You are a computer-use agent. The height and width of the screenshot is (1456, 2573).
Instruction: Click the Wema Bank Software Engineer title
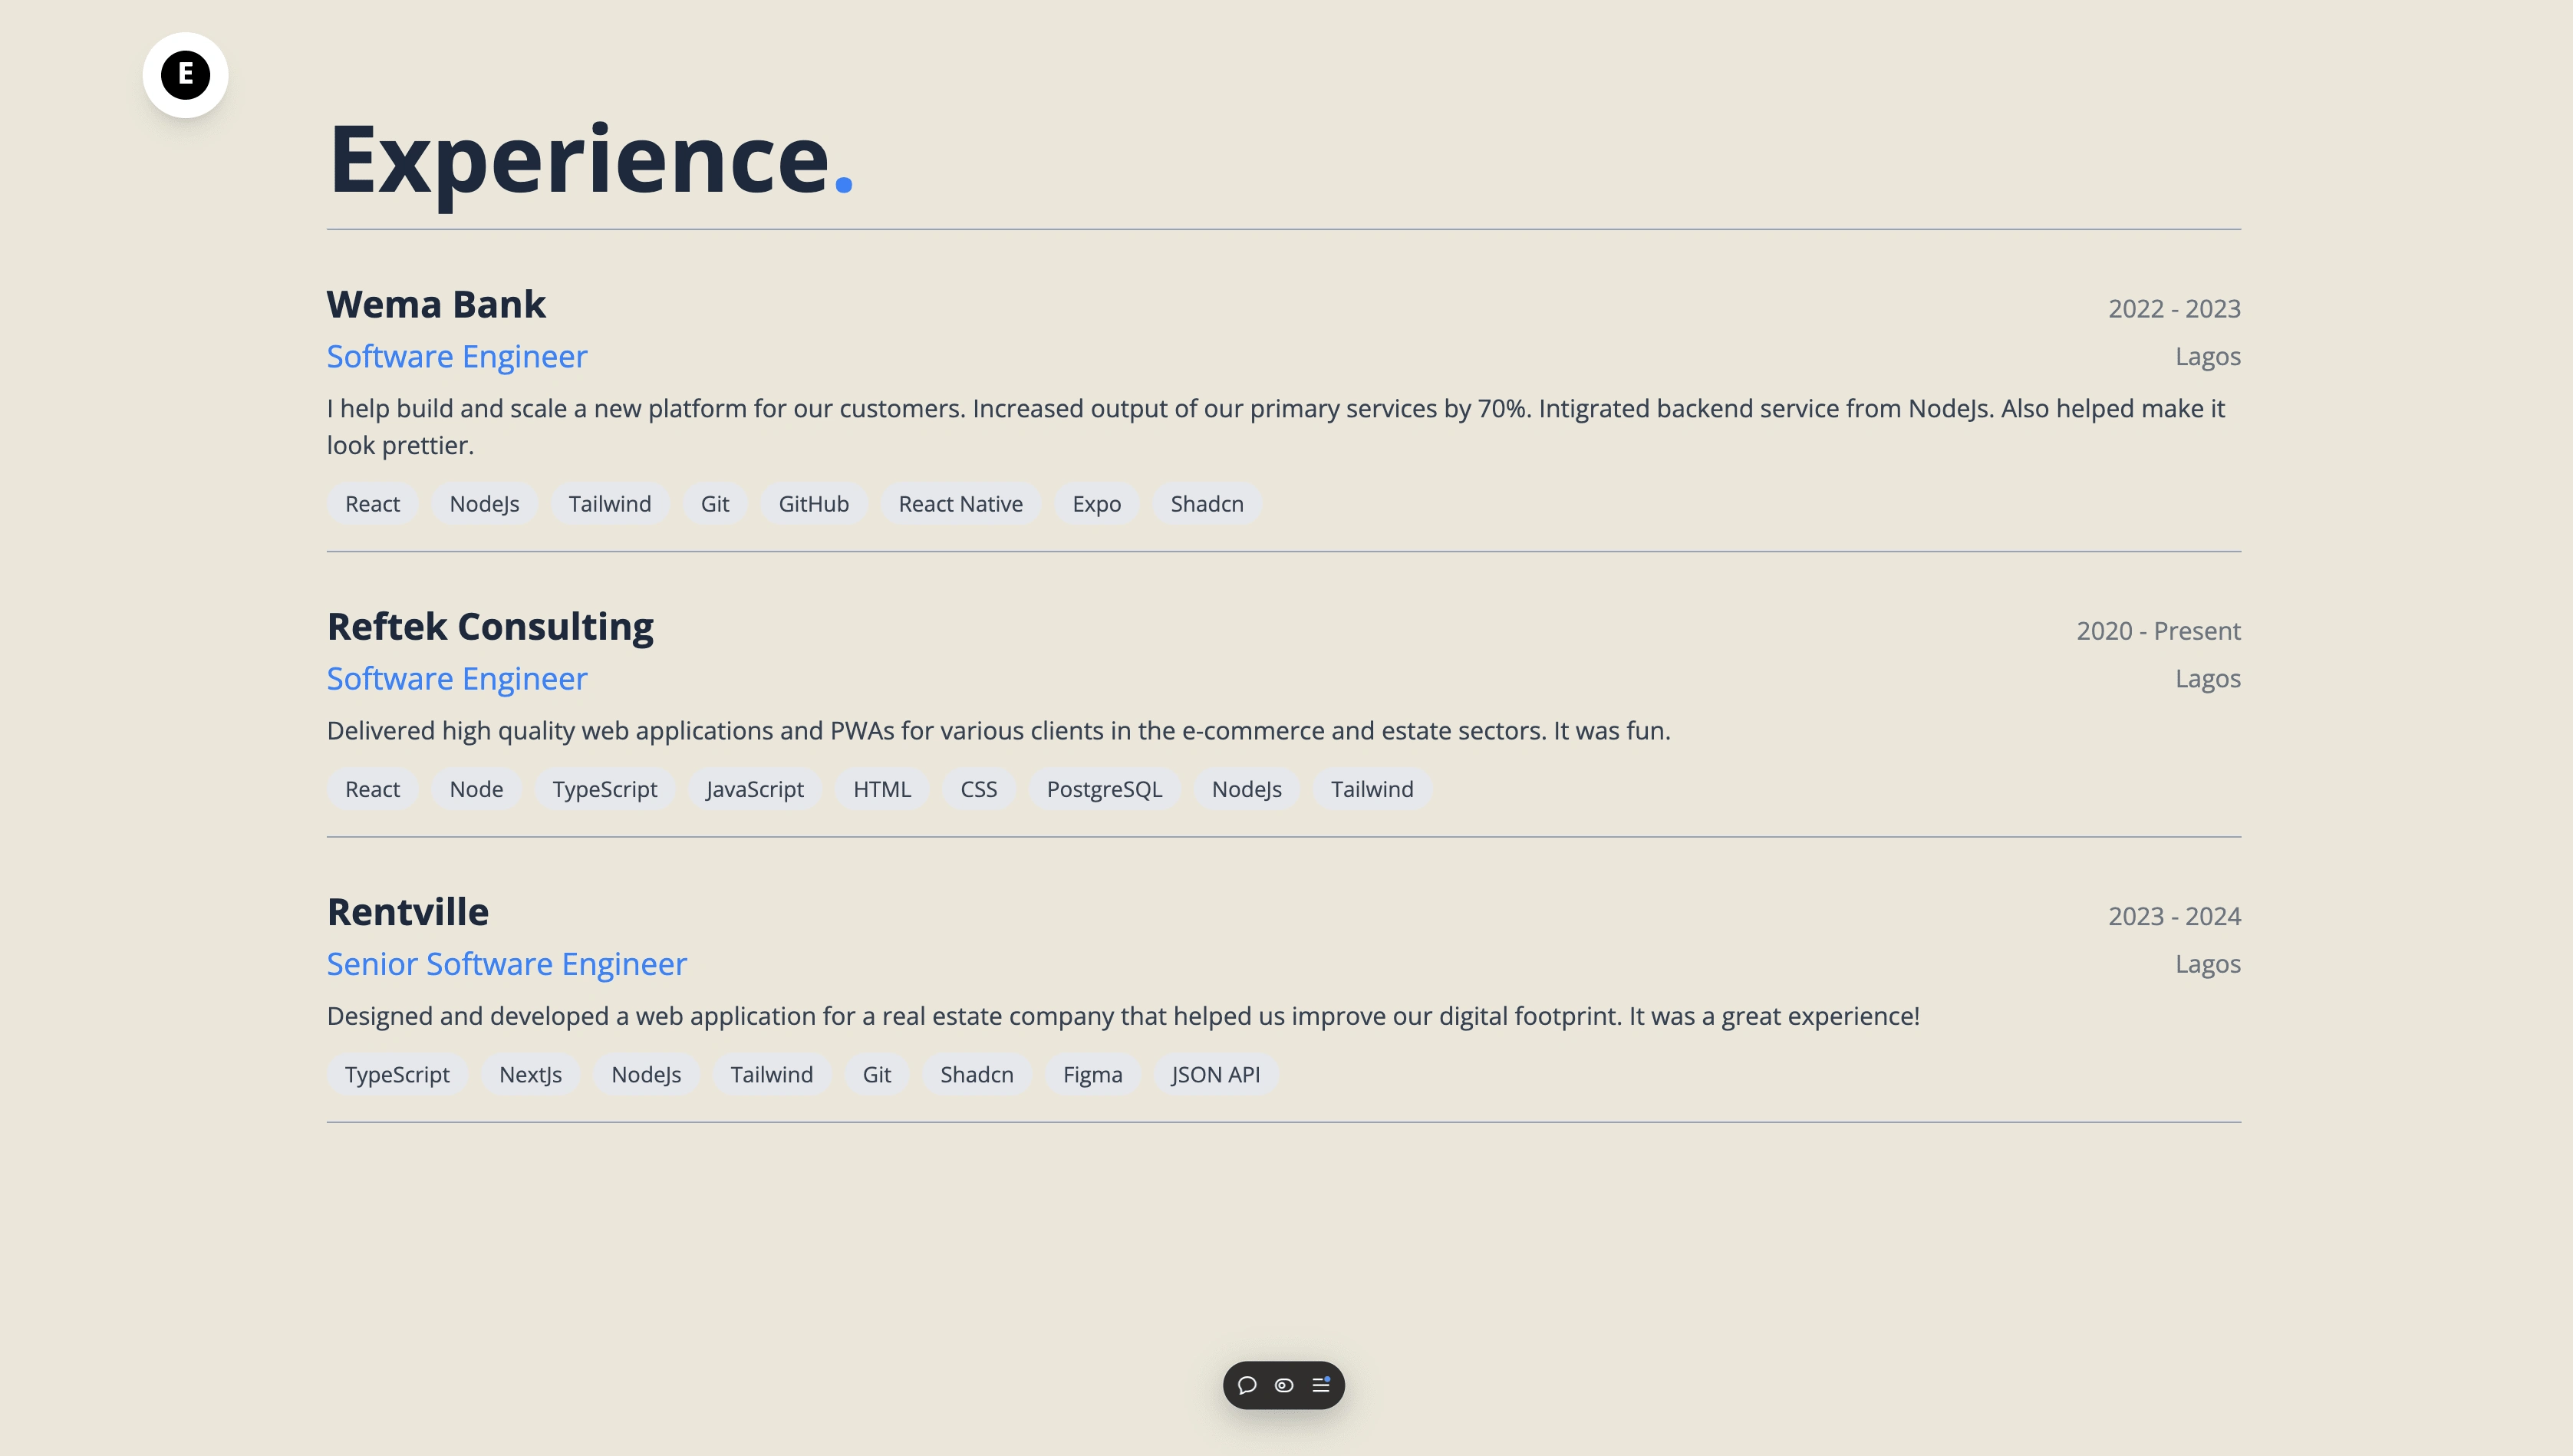coord(457,356)
